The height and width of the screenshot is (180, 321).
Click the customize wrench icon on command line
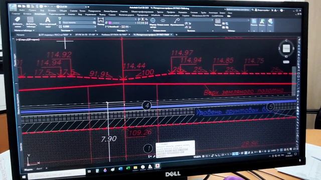(154, 156)
